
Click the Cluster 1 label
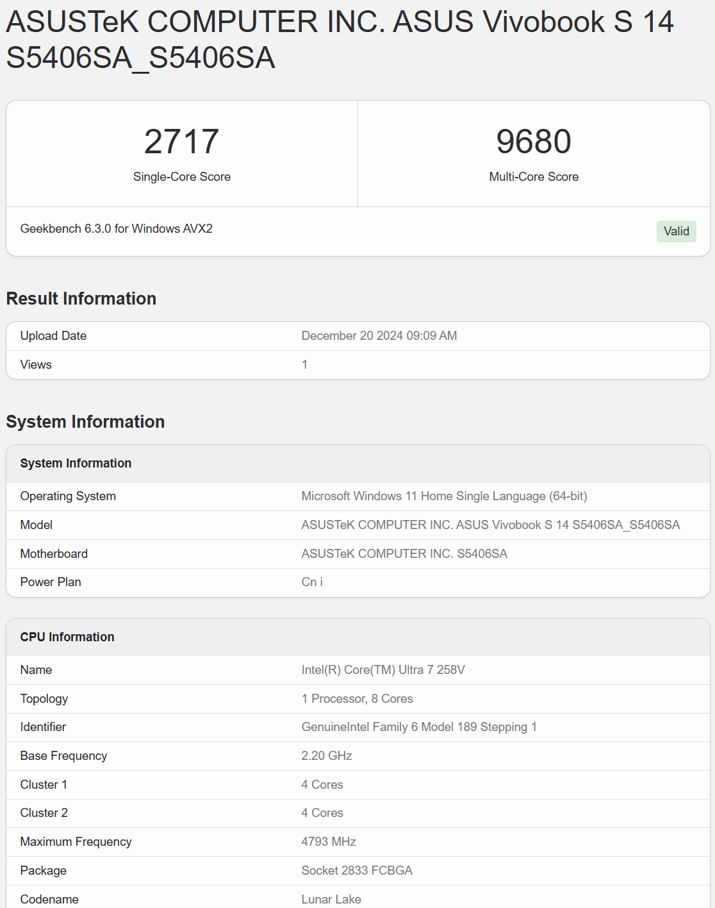44,785
